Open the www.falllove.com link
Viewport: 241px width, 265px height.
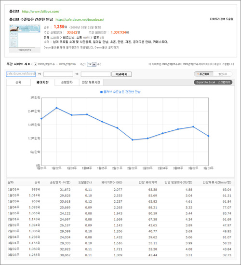click(x=40, y=12)
